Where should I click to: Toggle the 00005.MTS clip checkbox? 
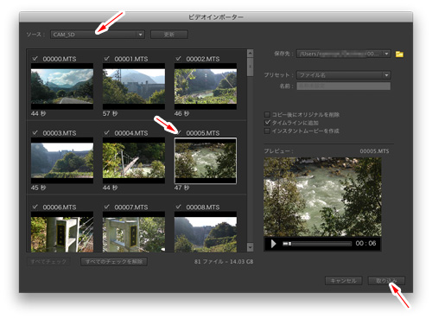click(x=178, y=133)
